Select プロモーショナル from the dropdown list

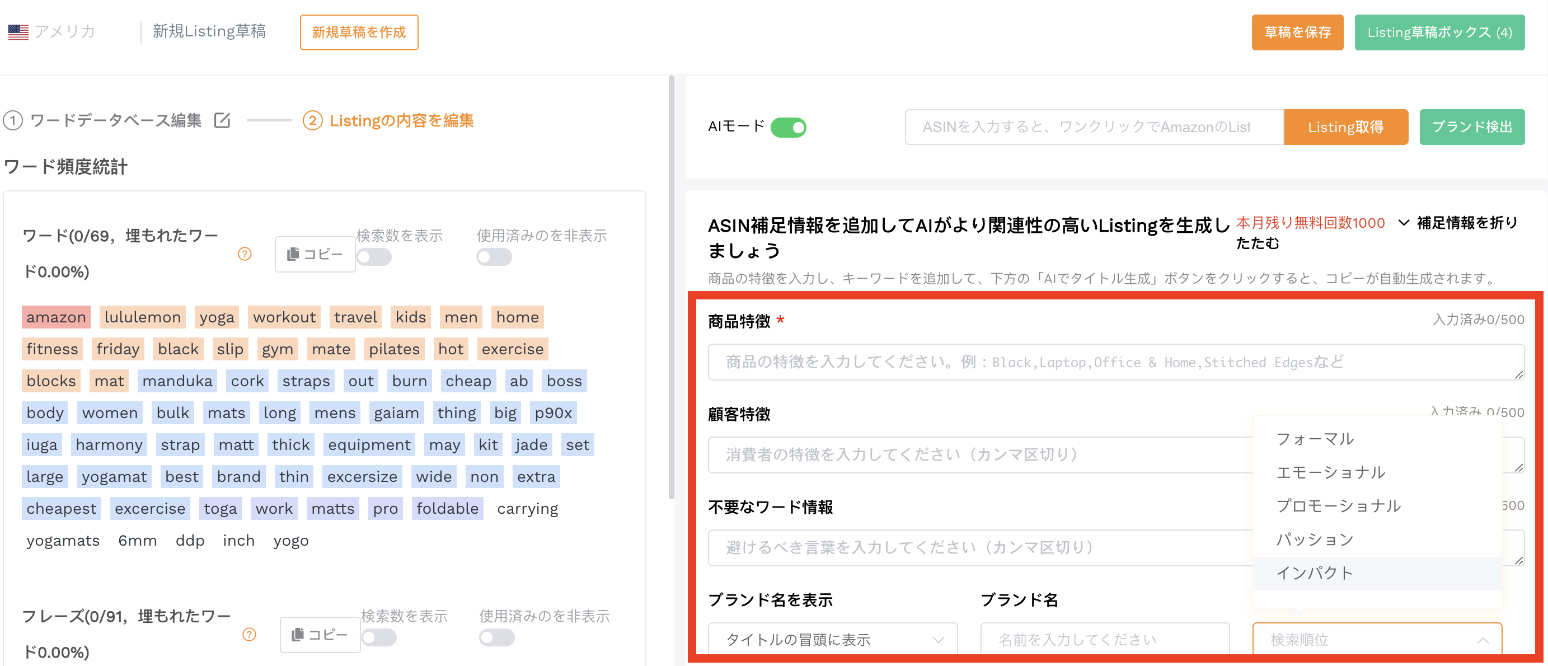pyautogui.click(x=1377, y=506)
